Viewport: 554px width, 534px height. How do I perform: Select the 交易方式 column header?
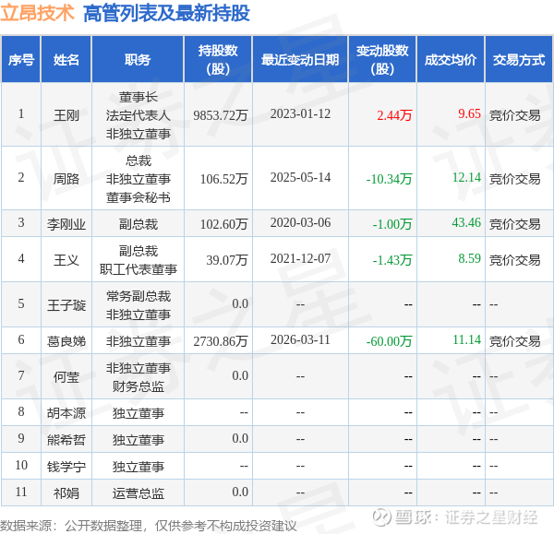tap(519, 60)
